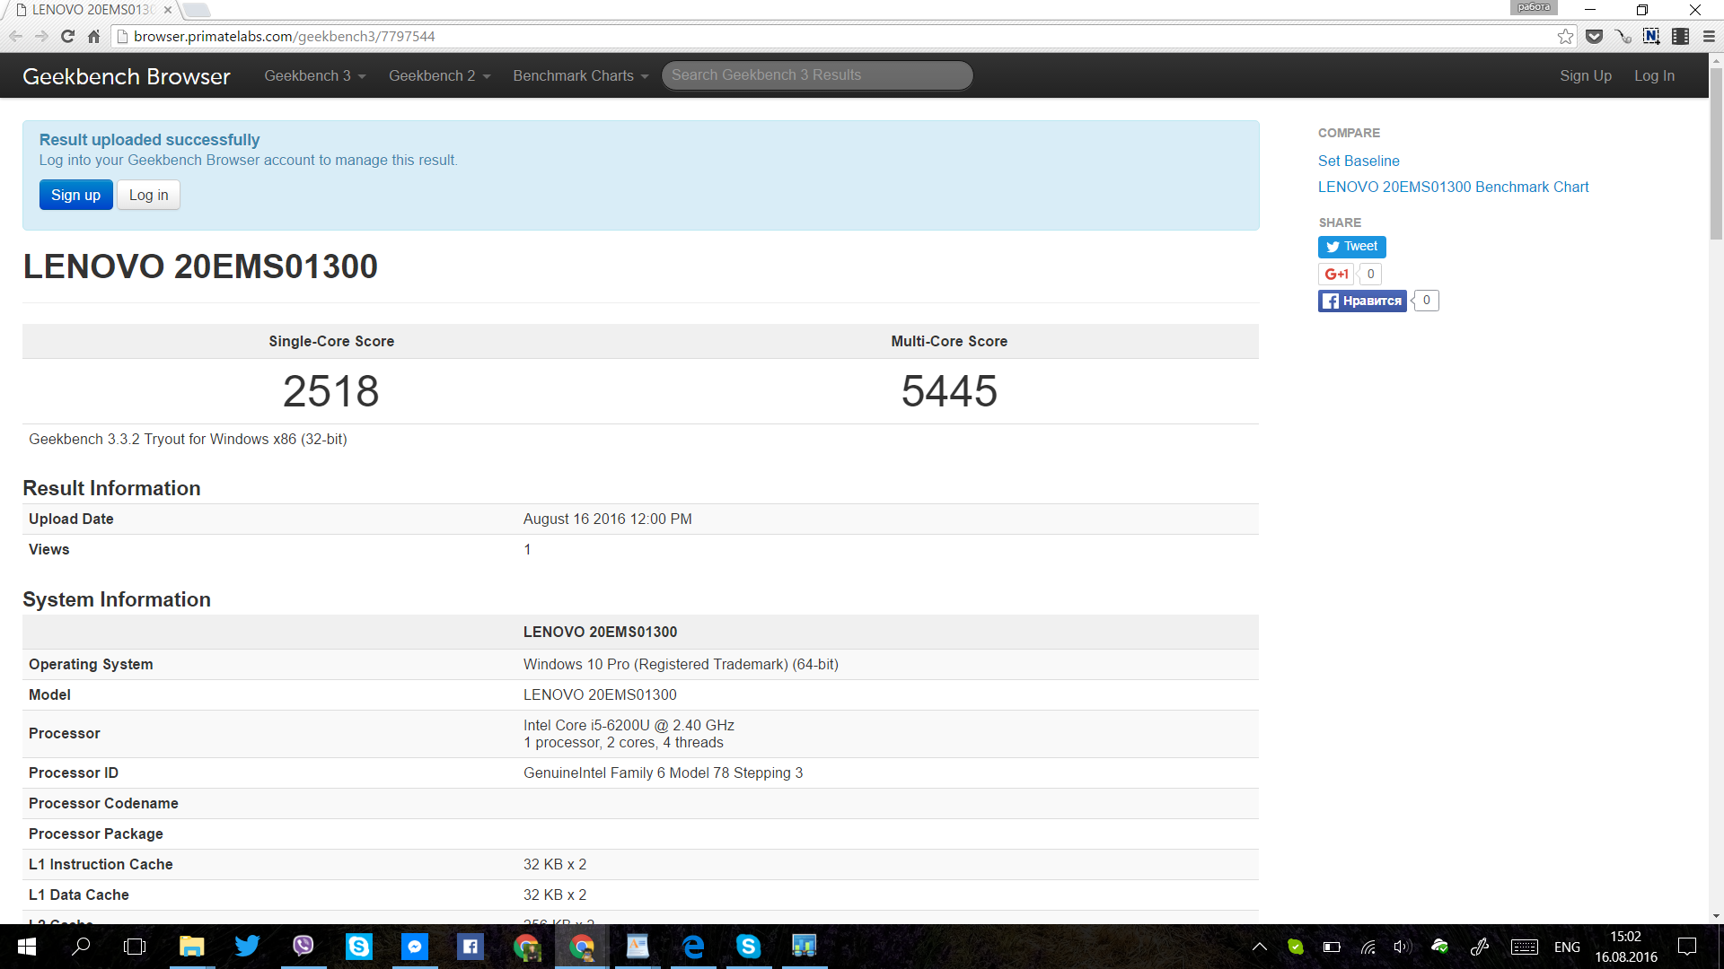Click the scrollbar down arrow
This screenshot has width=1724, height=969.
pos(1716,916)
